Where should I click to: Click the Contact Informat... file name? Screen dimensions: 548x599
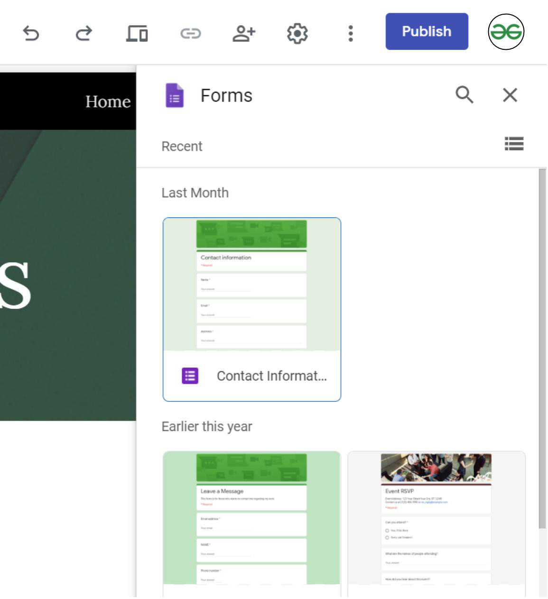pyautogui.click(x=272, y=376)
